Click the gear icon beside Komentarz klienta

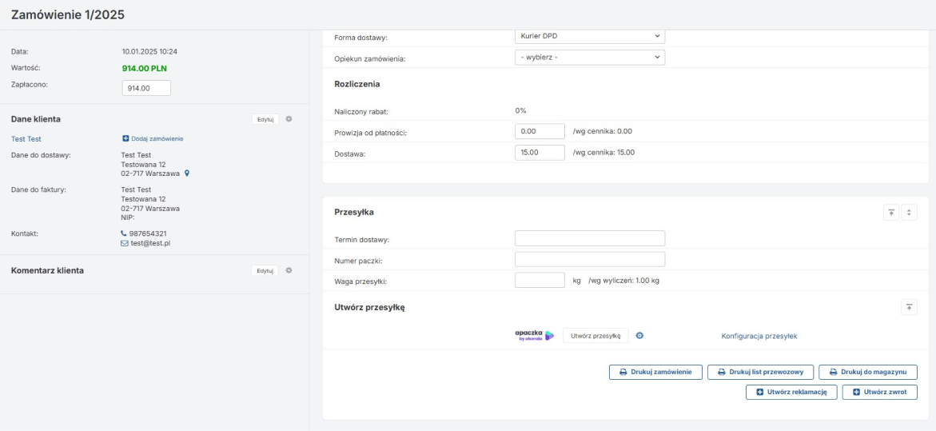(x=289, y=270)
